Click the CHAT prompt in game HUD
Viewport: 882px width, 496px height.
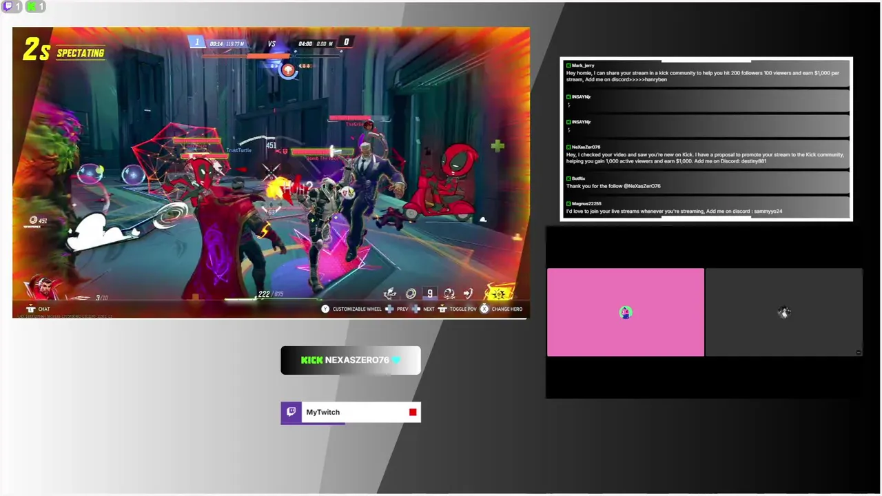(38, 309)
